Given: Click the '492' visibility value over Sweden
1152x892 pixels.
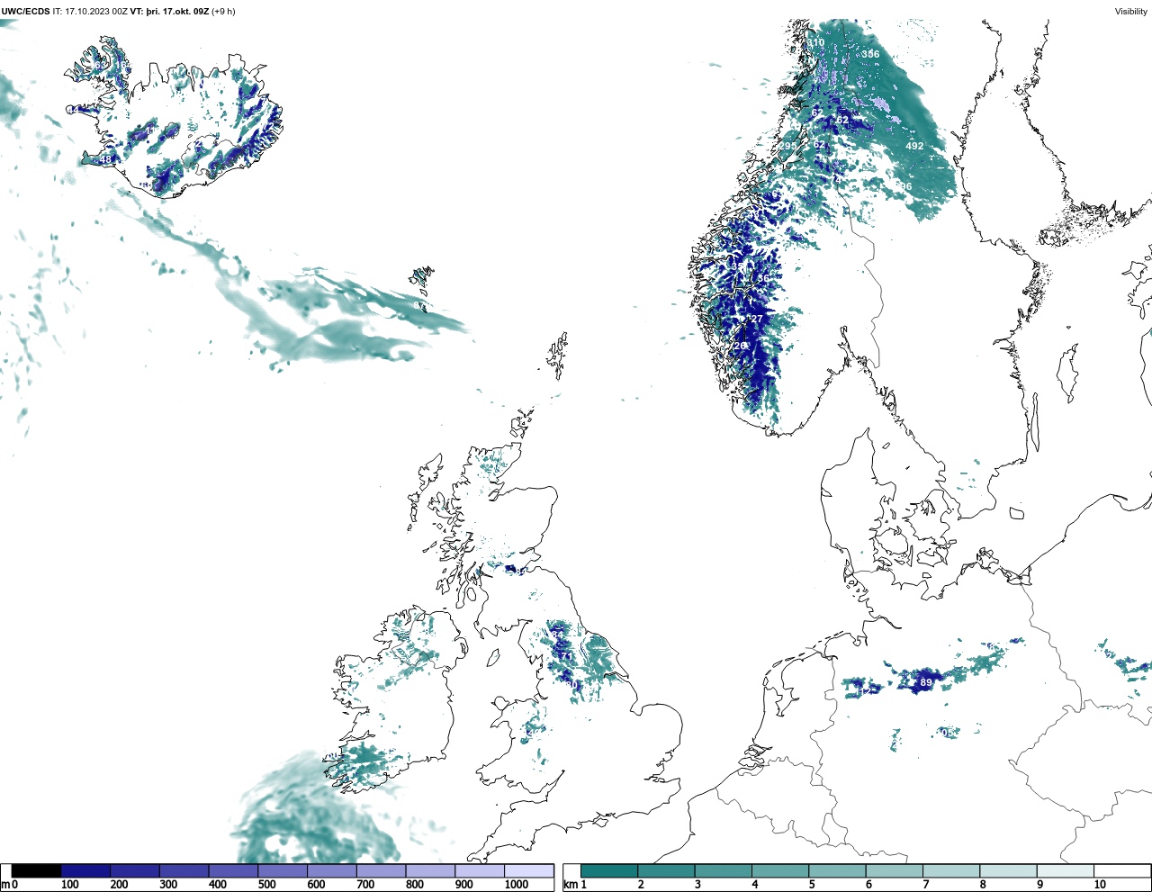Looking at the screenshot, I should 914,146.
